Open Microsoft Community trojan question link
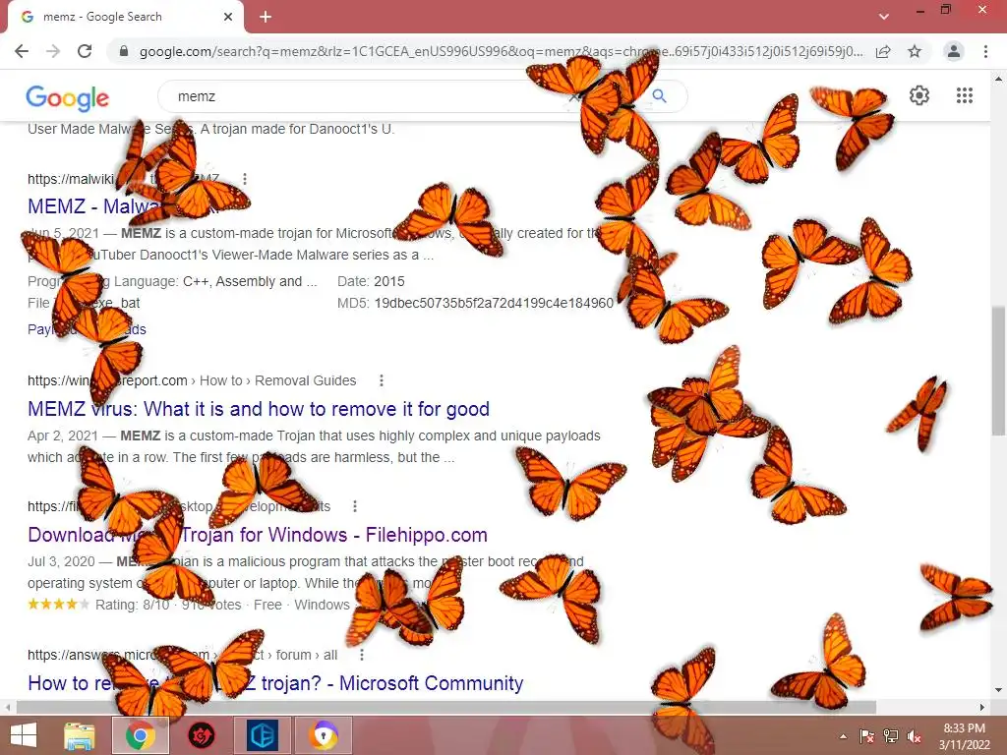This screenshot has height=755, width=1007. click(x=275, y=683)
